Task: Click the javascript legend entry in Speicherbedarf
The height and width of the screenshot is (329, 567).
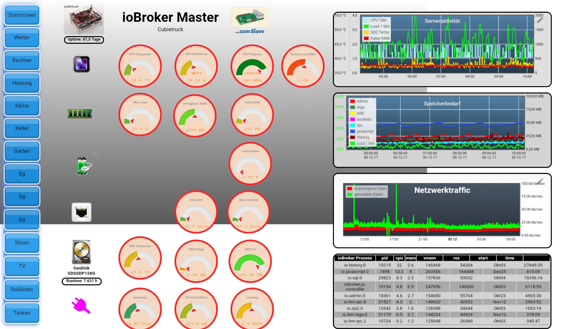Action: click(x=362, y=131)
